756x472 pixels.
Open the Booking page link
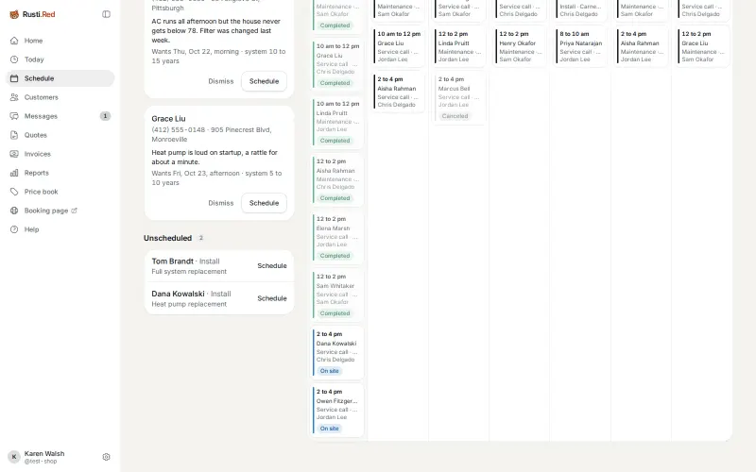[60, 211]
